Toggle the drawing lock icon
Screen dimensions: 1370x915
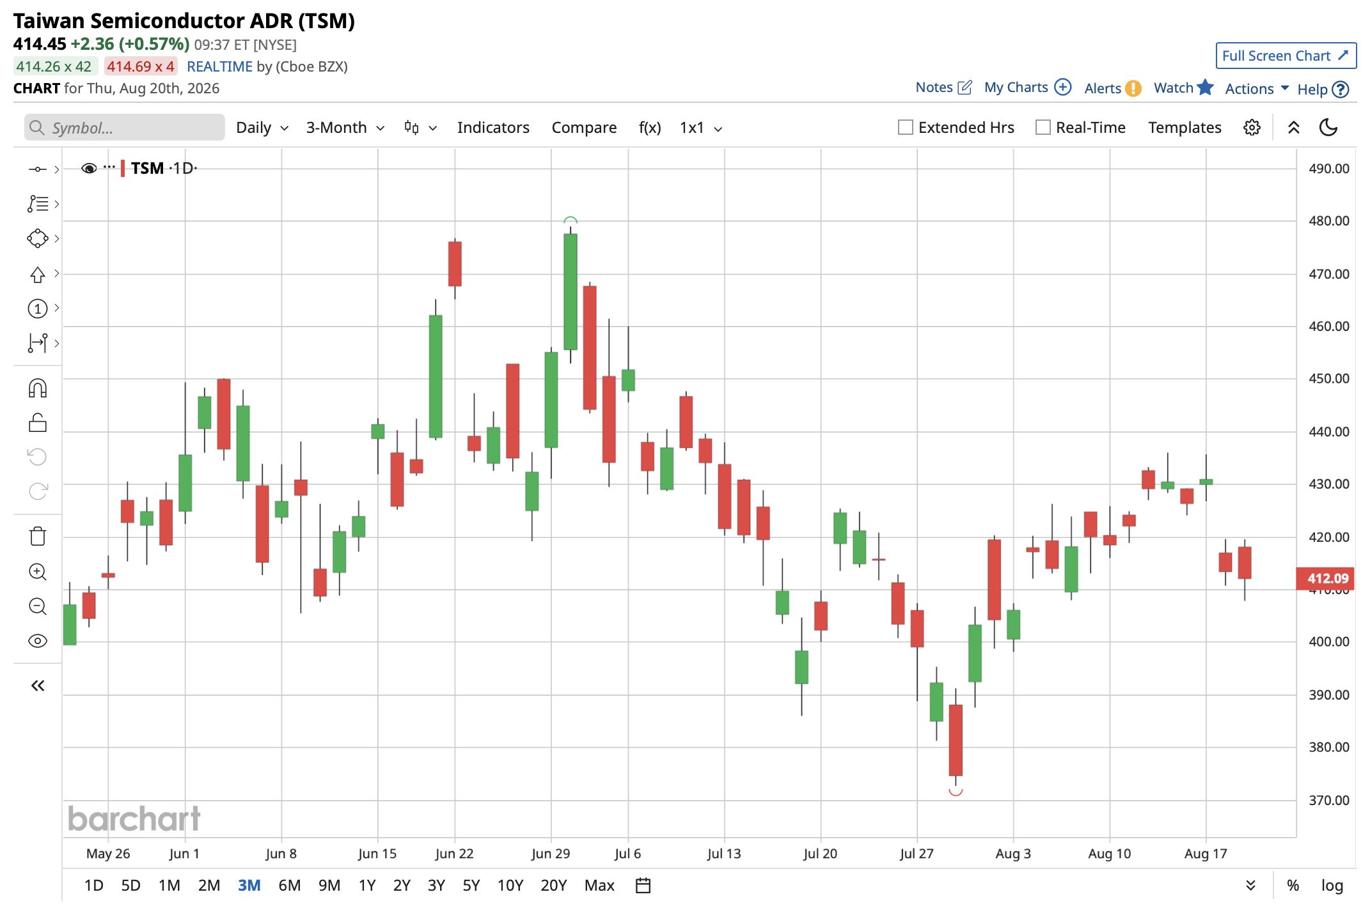click(x=38, y=422)
